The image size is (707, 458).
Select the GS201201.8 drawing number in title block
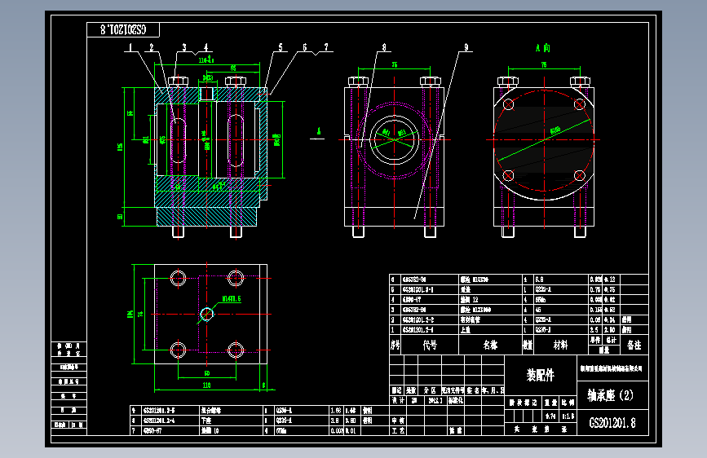(612, 422)
